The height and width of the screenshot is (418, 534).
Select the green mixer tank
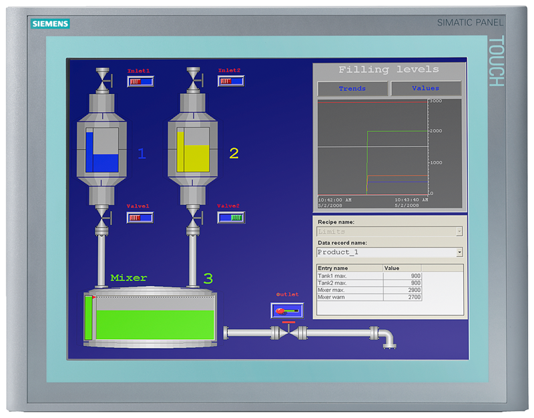tap(150, 317)
